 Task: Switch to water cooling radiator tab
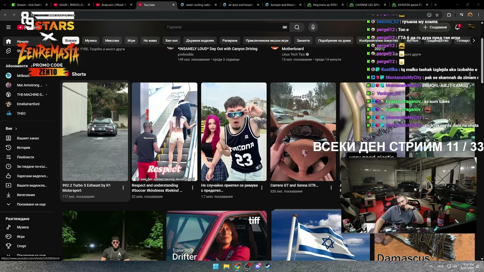tap(199, 5)
